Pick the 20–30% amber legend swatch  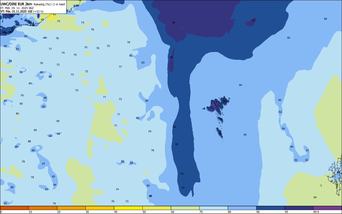71,208
